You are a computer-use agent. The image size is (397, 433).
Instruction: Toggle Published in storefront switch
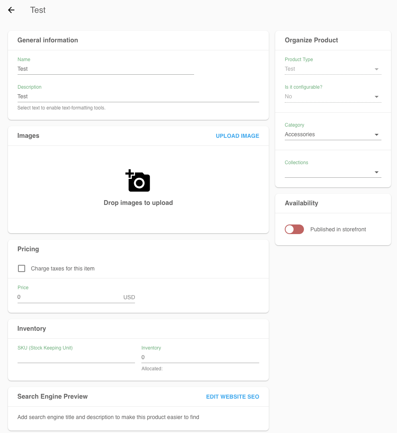(x=294, y=229)
